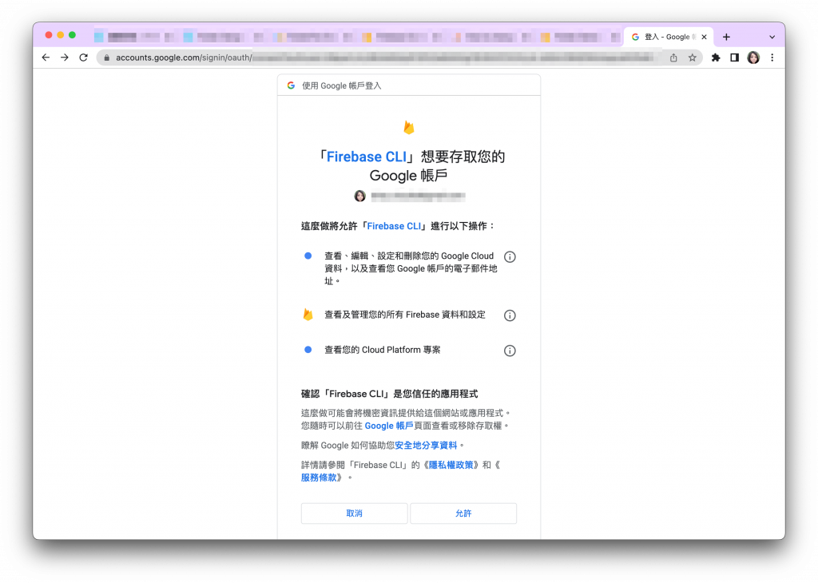Viewport: 818px width, 583px height.
Task: Open the Google 帳戶 link
Action: point(389,426)
